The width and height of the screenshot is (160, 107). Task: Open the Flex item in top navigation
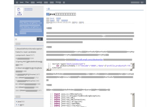pos(27,2)
